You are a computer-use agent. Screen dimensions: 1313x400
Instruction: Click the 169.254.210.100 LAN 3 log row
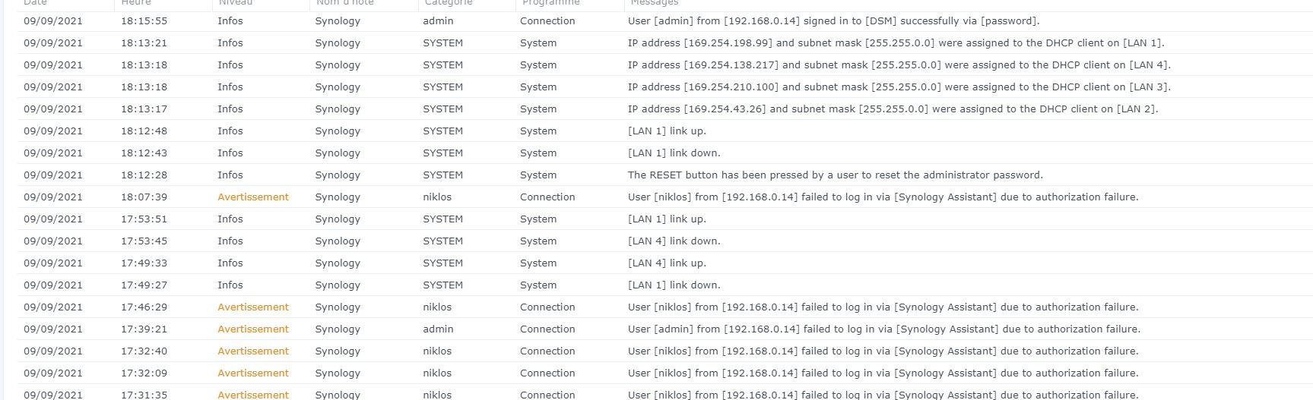899,87
